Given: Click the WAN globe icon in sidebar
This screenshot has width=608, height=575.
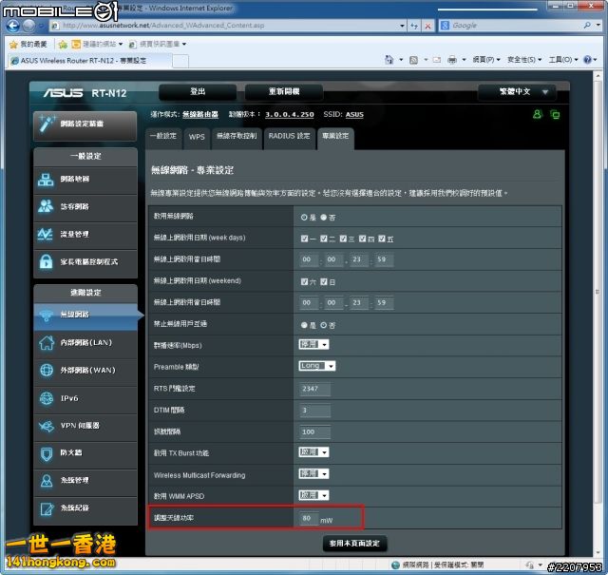Looking at the screenshot, I should pos(46,370).
